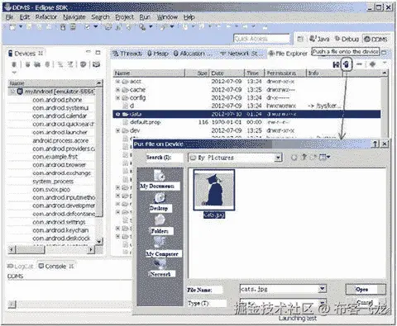Click the Debug selected process icon in Devices
This screenshot has width=397, height=326.
14,64
